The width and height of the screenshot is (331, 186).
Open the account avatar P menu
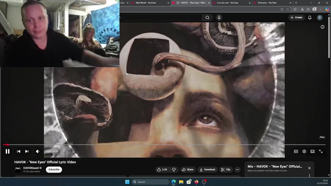[320, 18]
